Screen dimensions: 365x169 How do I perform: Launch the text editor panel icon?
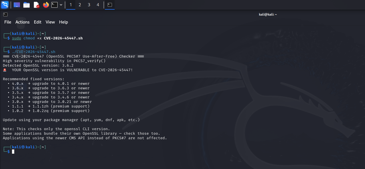click(x=36, y=5)
